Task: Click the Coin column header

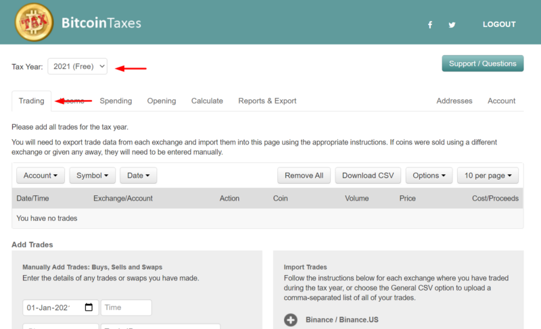Action: coord(281,199)
